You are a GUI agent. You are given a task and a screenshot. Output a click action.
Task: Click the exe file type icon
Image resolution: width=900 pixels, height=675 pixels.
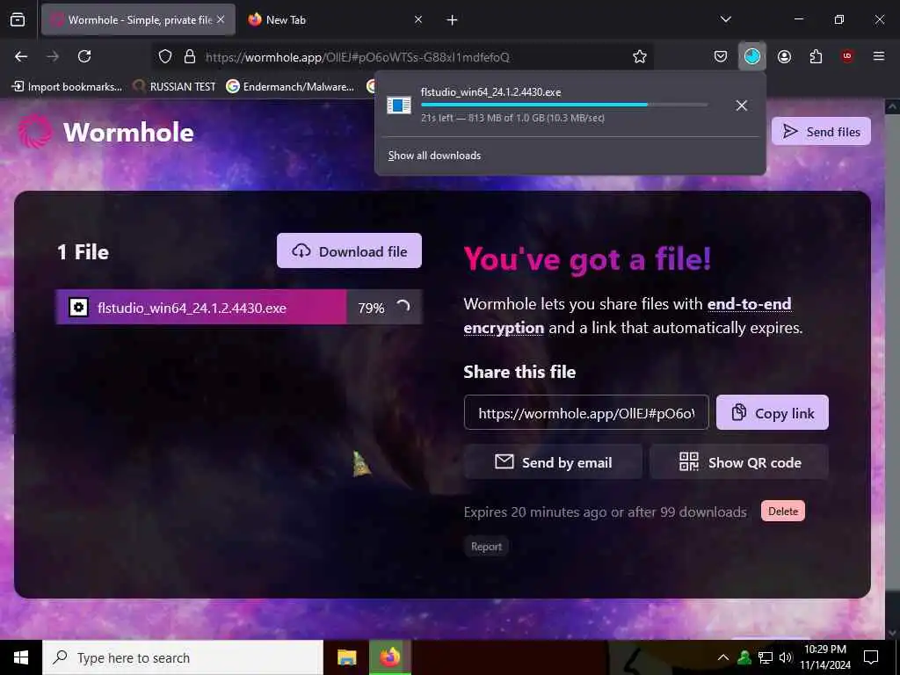coord(78,308)
